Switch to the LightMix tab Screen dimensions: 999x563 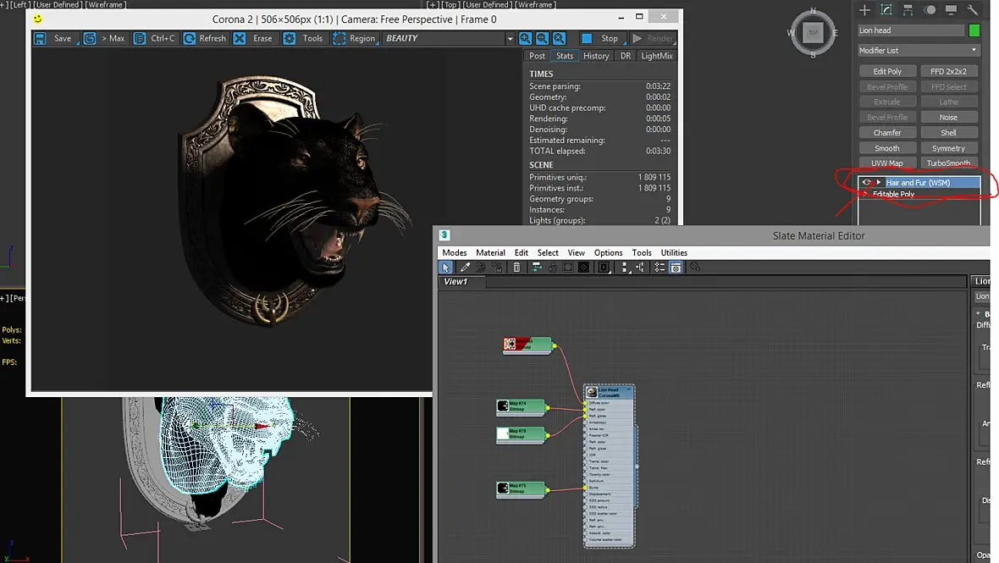pyautogui.click(x=656, y=56)
